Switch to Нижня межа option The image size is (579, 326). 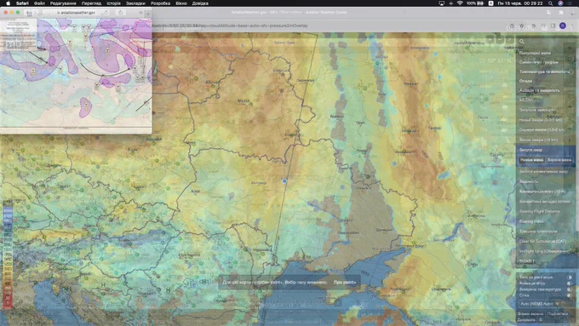click(x=531, y=160)
